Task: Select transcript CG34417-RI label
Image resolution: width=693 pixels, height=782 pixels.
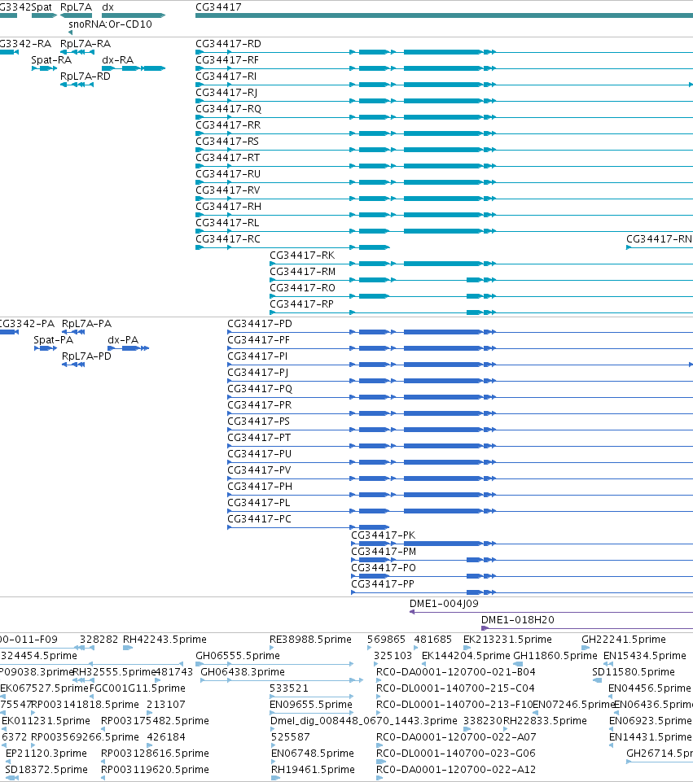Action: pyautogui.click(x=226, y=76)
